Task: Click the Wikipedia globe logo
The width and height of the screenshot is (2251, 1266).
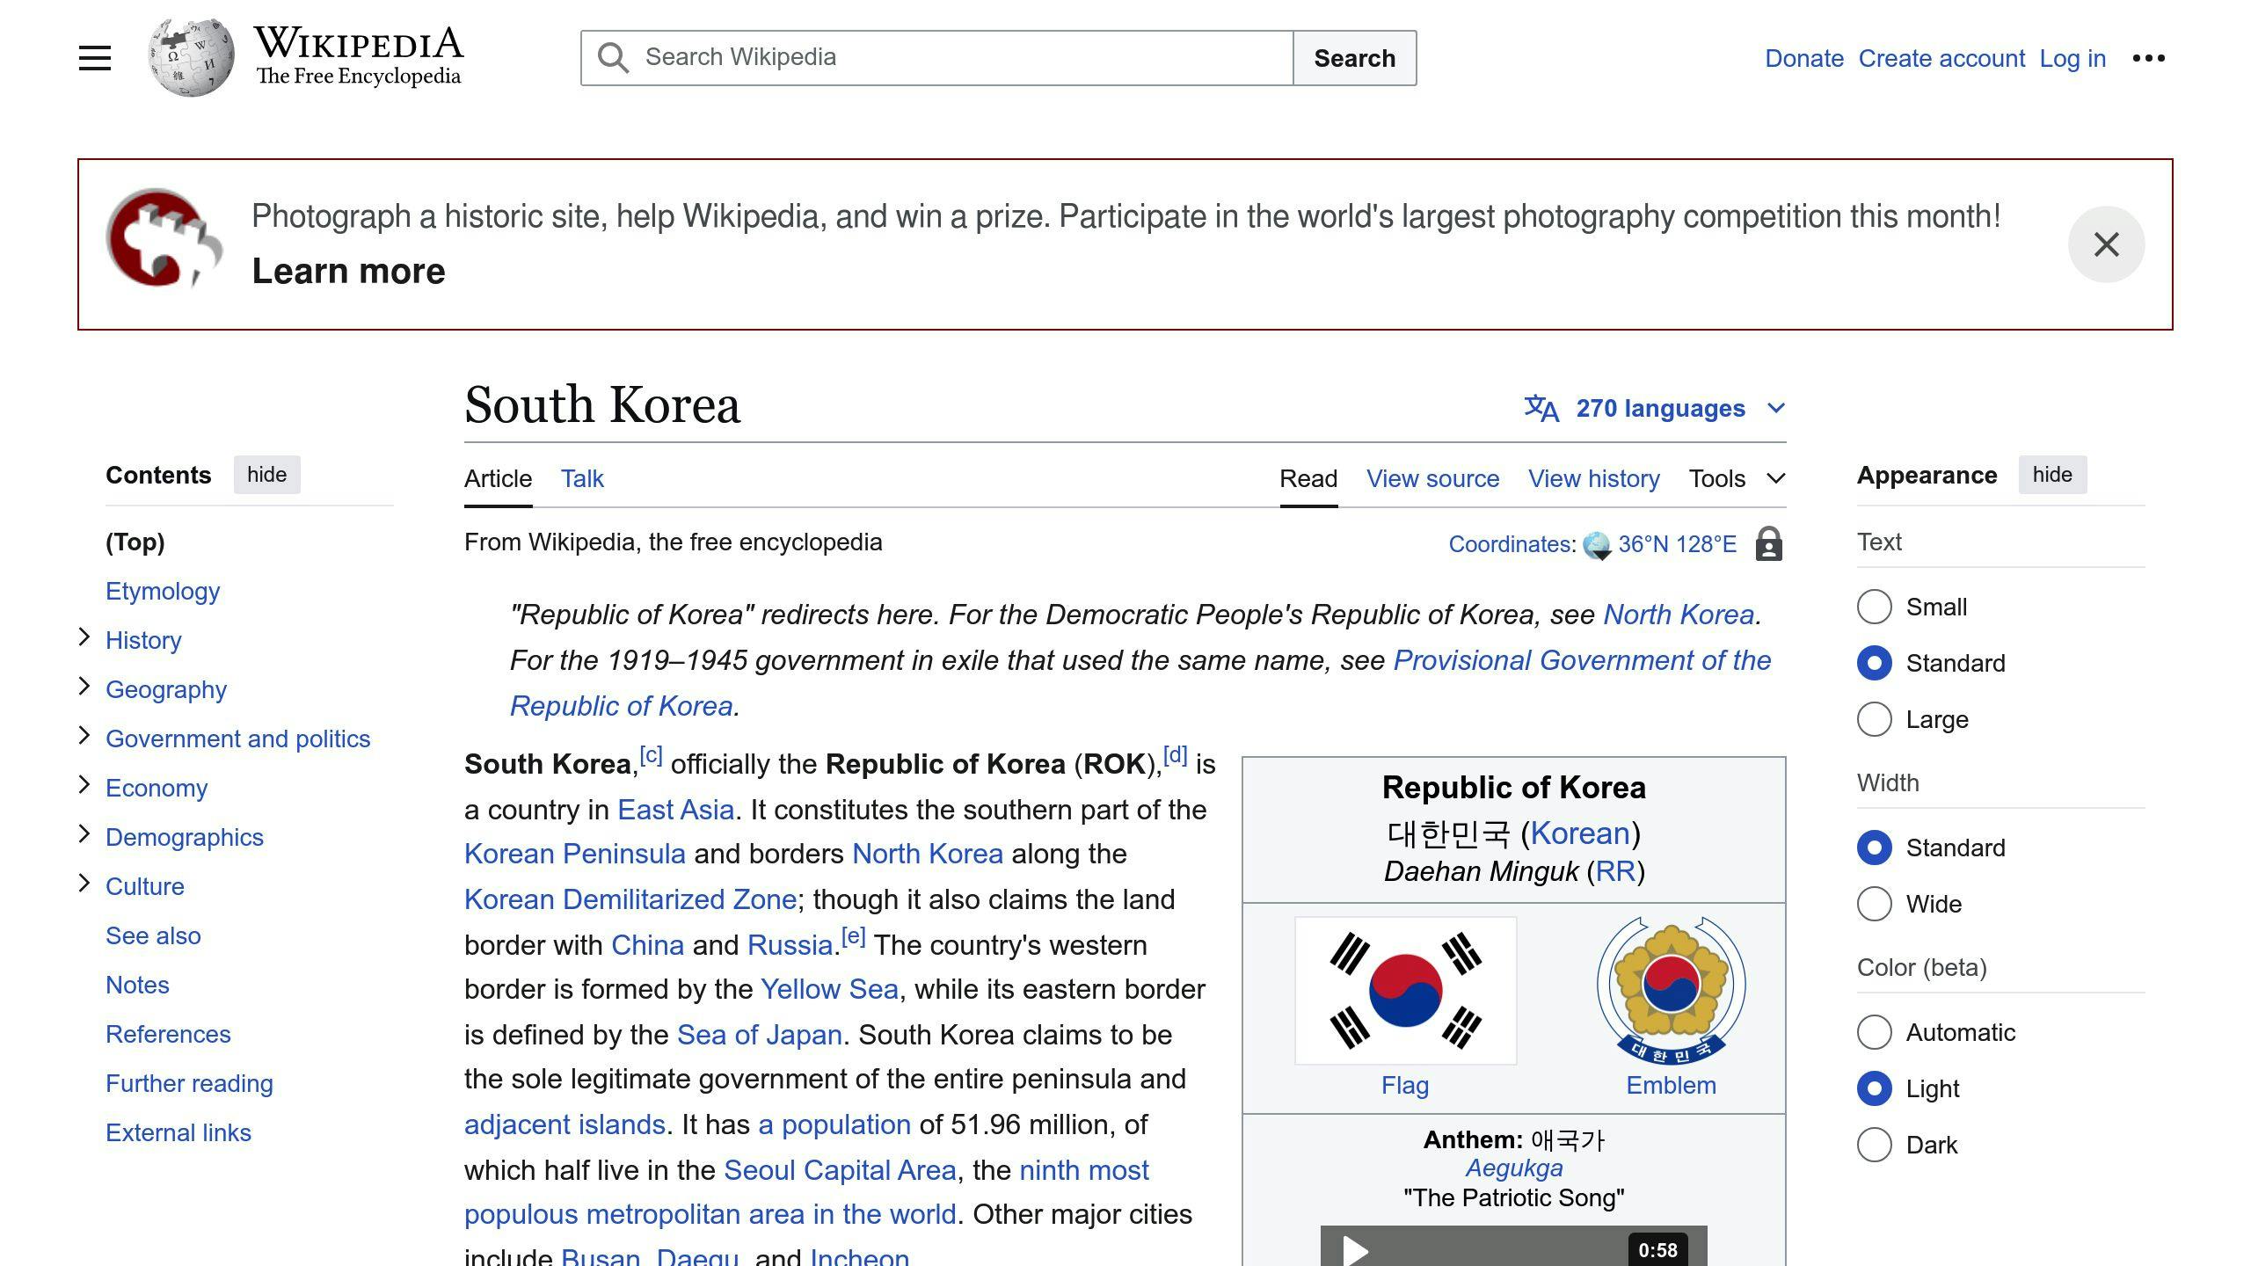Action: click(x=191, y=58)
